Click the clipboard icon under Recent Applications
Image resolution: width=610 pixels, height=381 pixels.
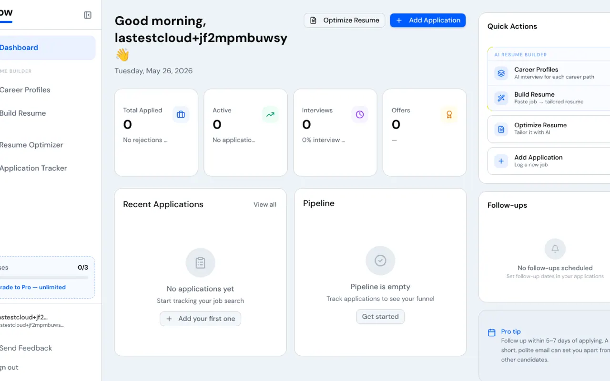pyautogui.click(x=200, y=262)
